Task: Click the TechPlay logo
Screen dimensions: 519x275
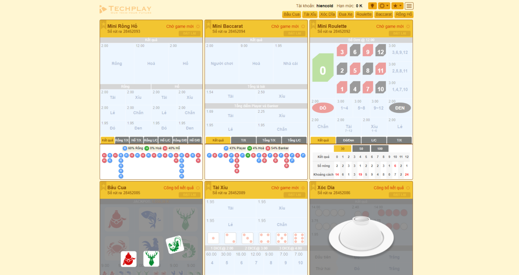Action: point(125,9)
